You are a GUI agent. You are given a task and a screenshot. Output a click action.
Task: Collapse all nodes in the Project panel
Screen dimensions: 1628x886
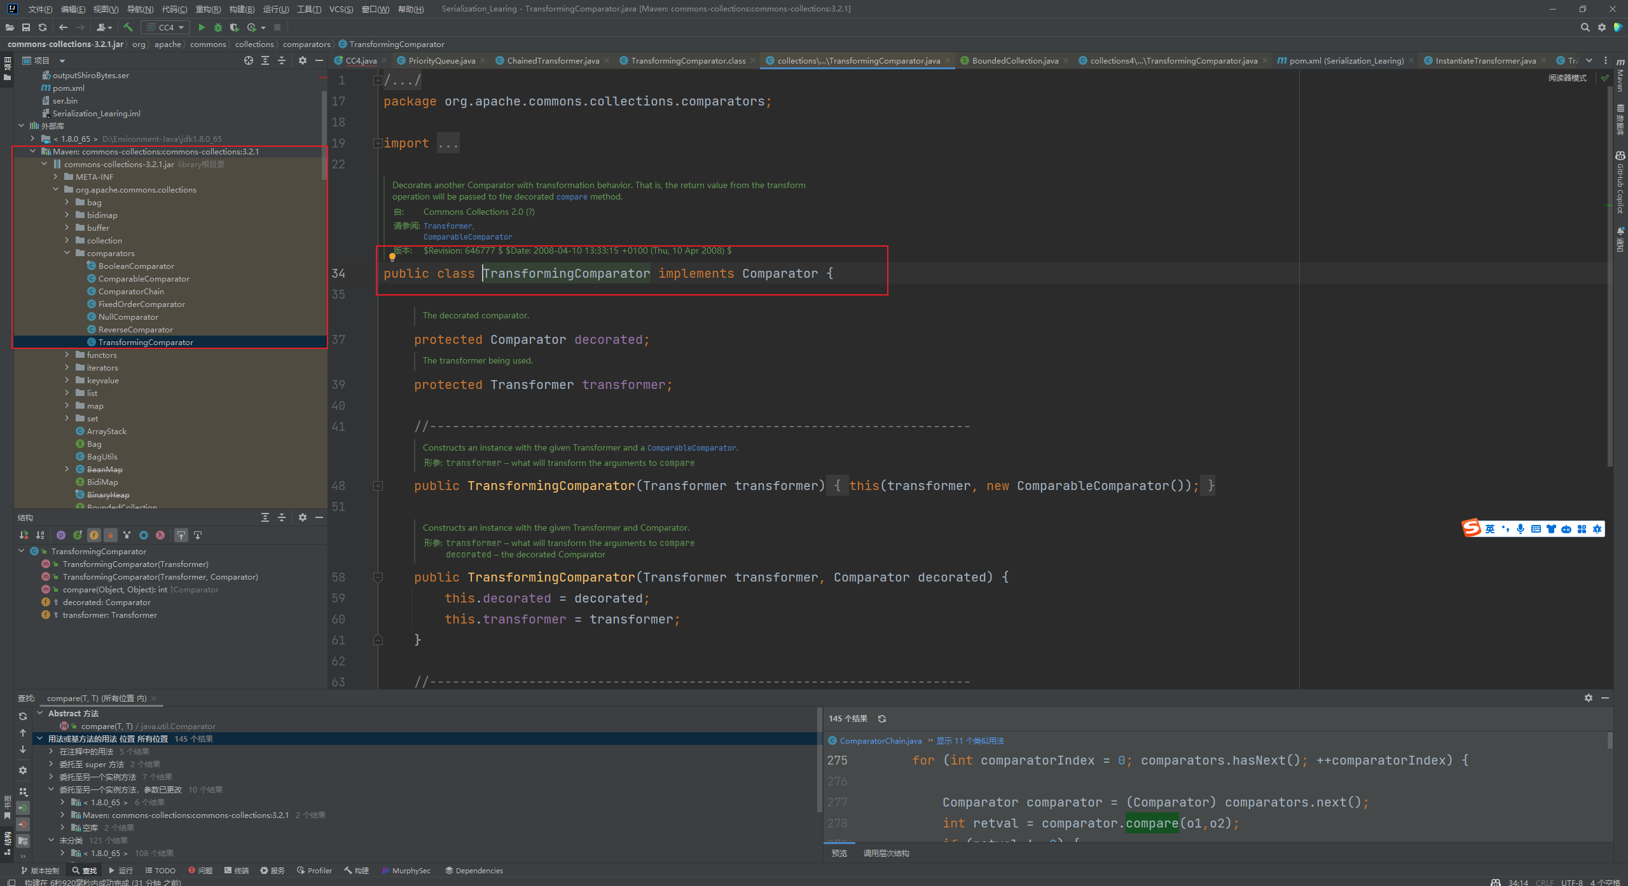[282, 60]
